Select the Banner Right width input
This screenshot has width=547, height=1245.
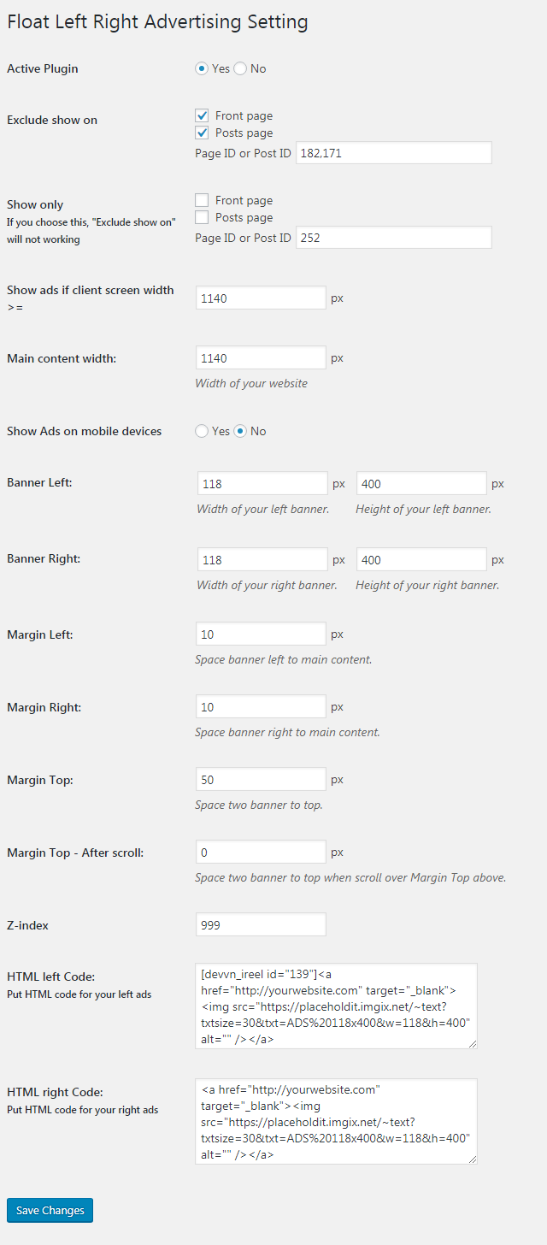[262, 558]
